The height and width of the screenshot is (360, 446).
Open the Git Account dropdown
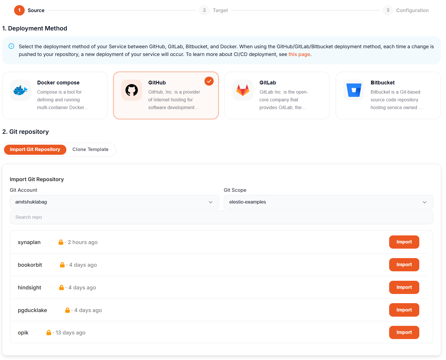[x=114, y=202]
